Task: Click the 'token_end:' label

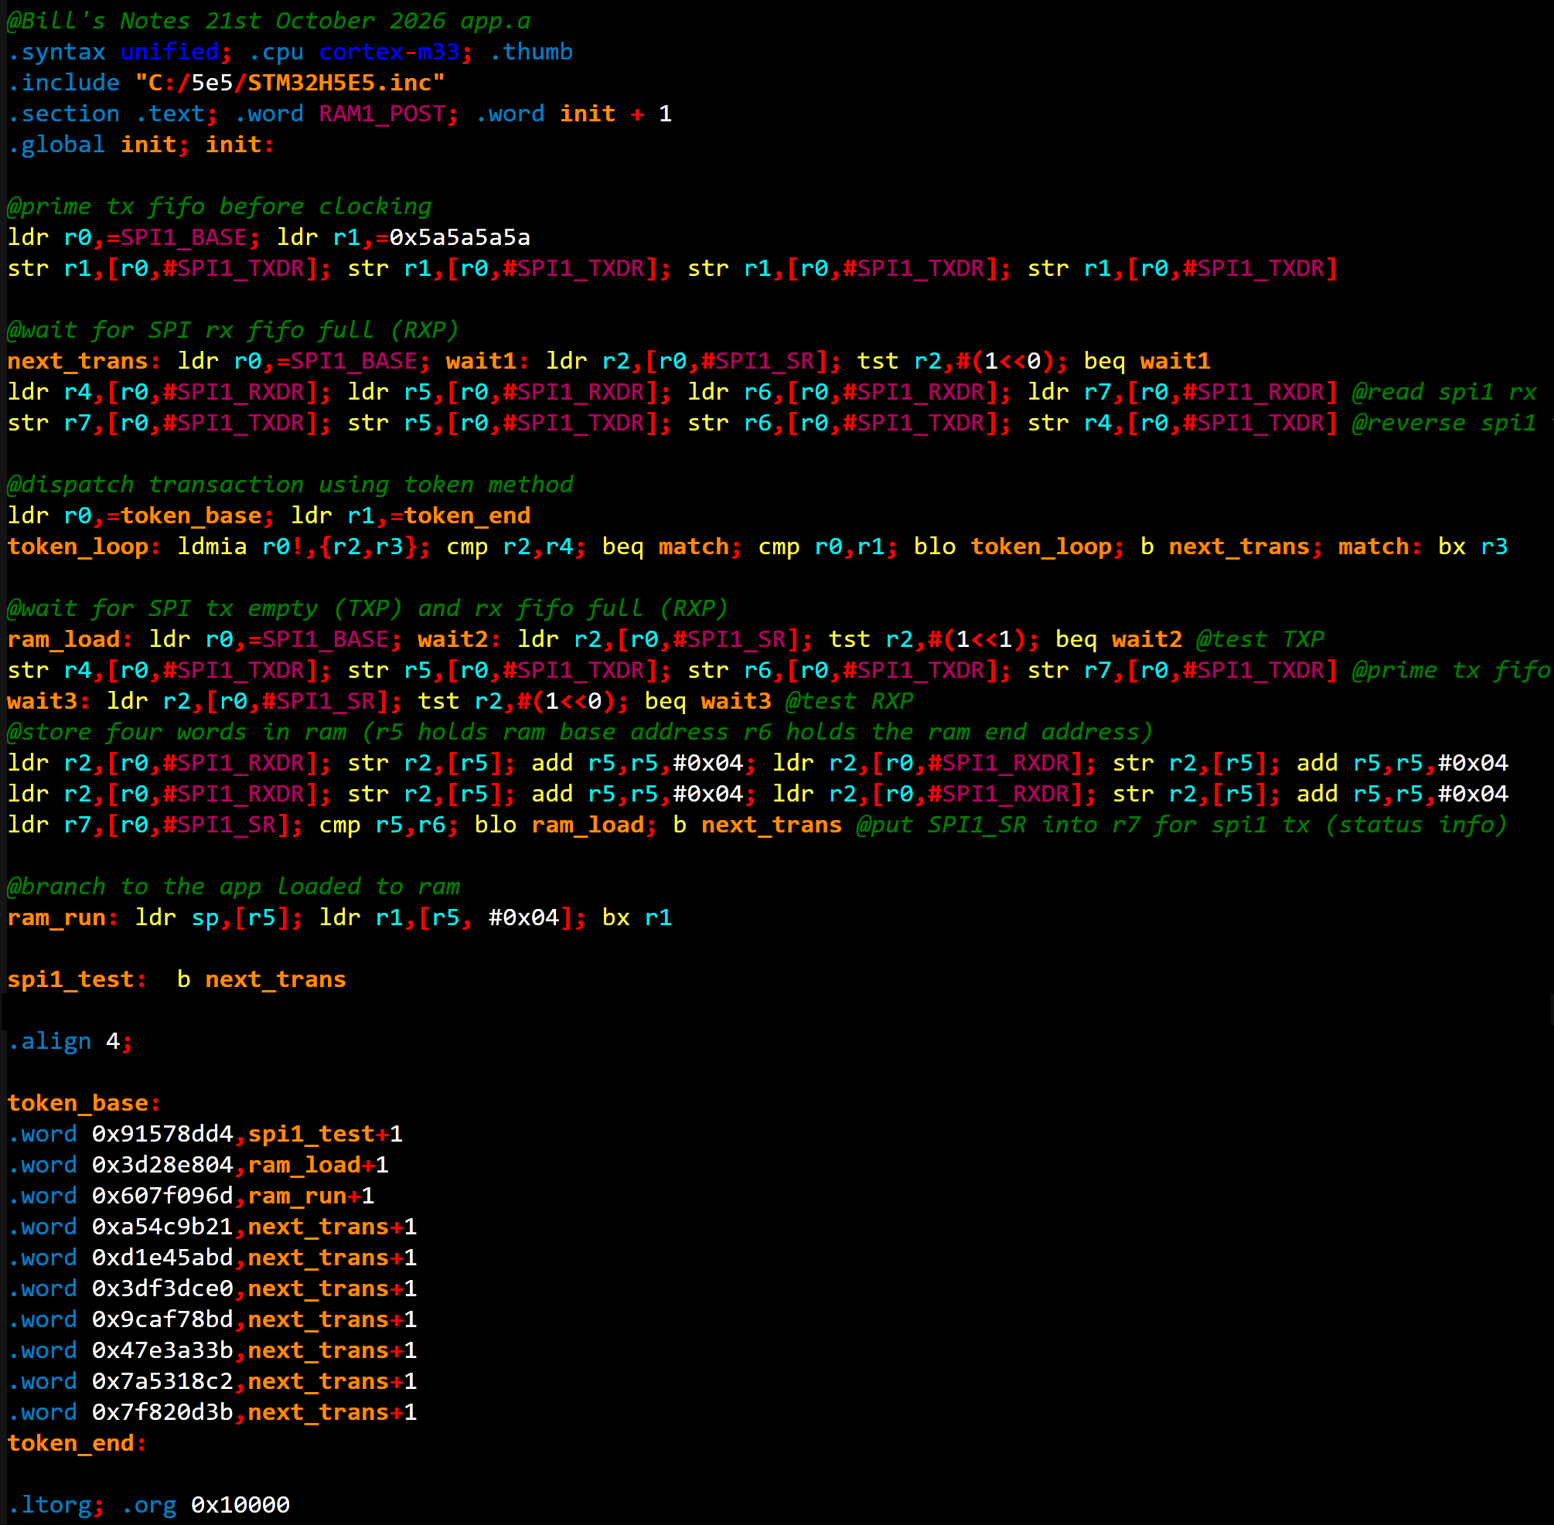Action: pyautogui.click(x=77, y=1443)
